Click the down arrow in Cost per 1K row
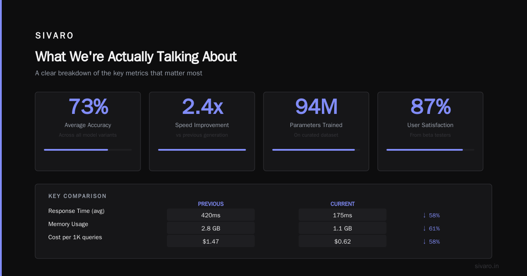 (x=424, y=241)
